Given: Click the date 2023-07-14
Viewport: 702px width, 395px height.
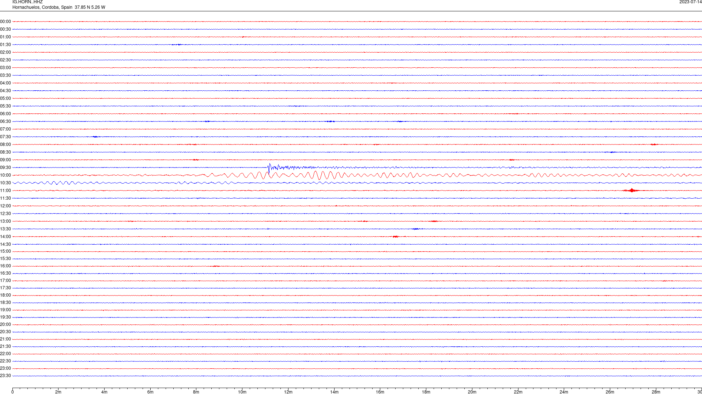Looking at the screenshot, I should (x=690, y=2).
